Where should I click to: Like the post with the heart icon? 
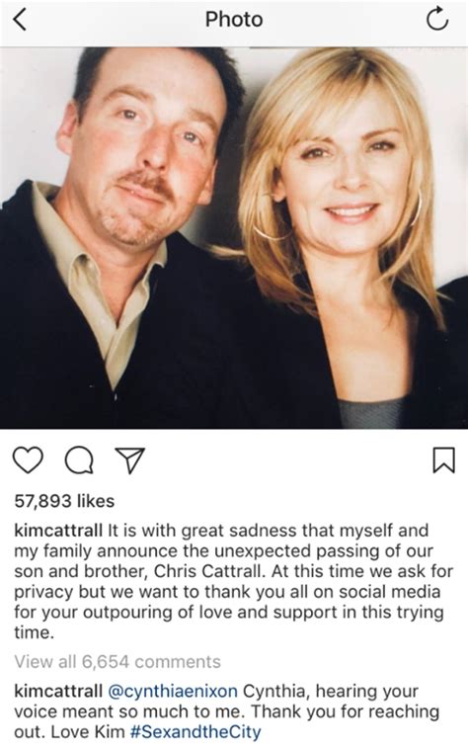(x=28, y=460)
